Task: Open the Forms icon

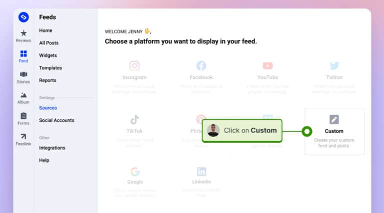Action: 23,116
